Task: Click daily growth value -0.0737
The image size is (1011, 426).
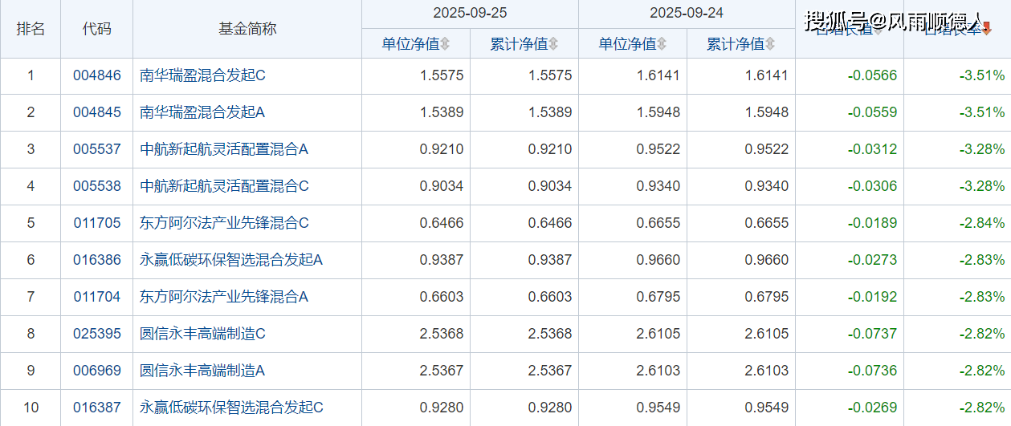Action: (873, 334)
